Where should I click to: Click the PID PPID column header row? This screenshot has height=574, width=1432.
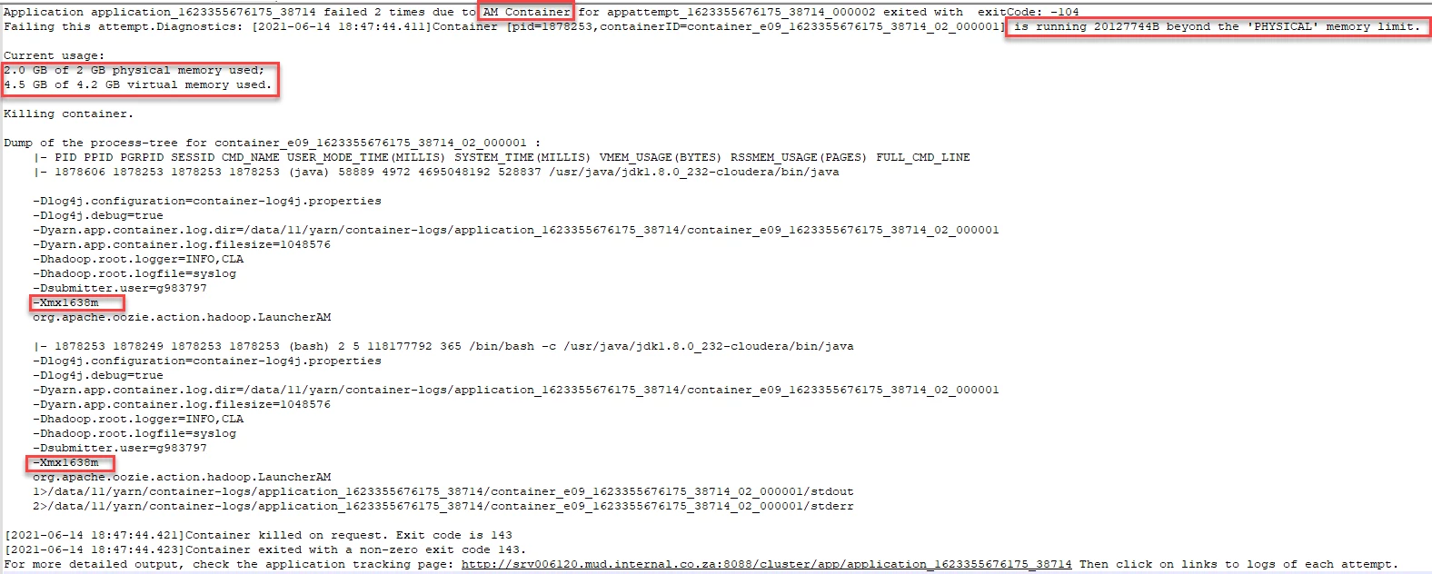[502, 157]
